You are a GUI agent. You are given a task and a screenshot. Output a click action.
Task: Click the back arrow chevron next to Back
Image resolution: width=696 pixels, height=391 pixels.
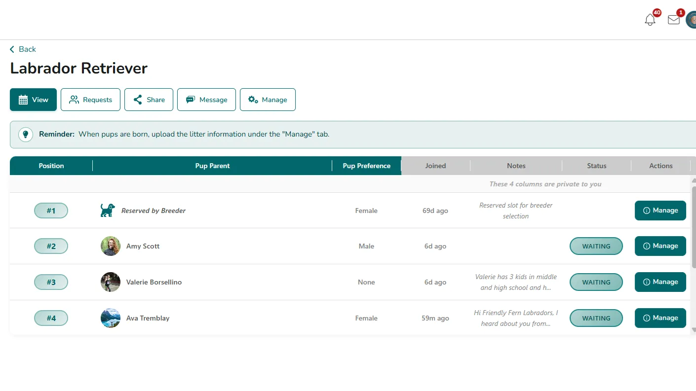pos(11,49)
